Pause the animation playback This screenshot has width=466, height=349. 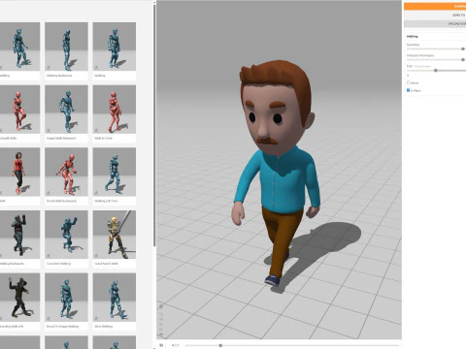pos(161,345)
